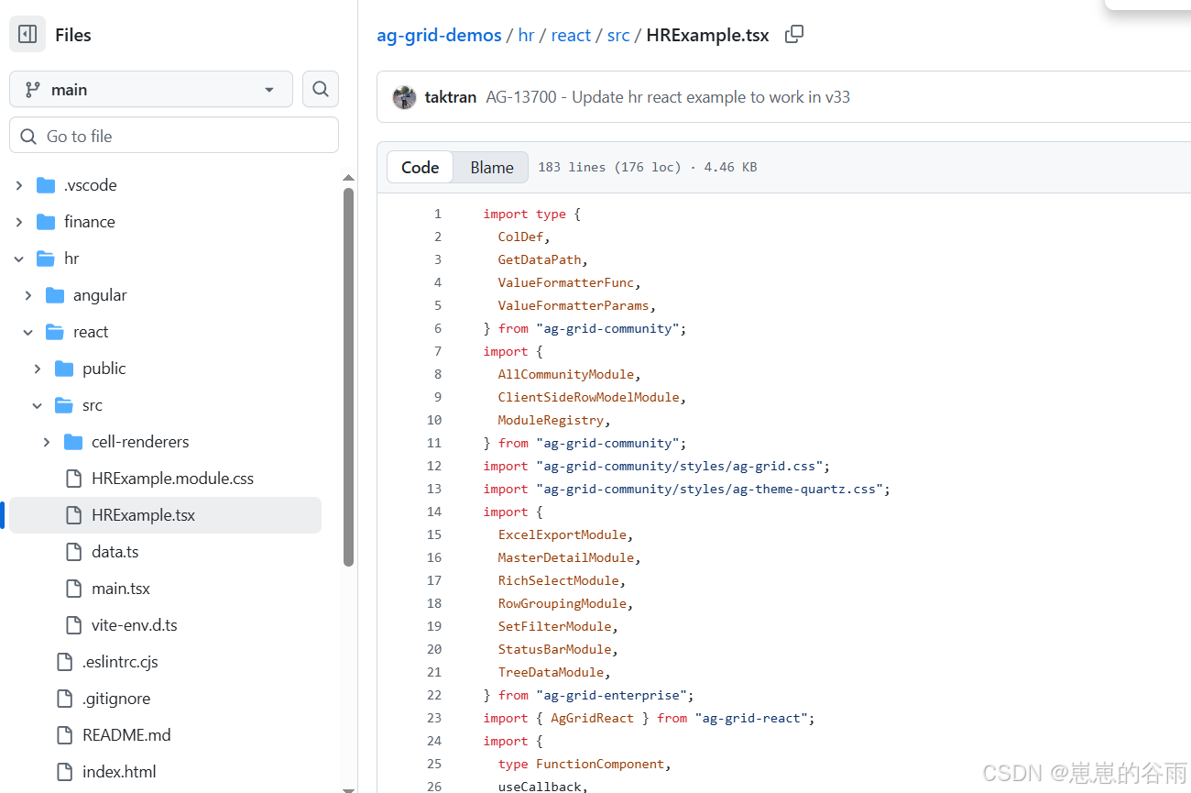Collapse the src folder chevron

coord(38,405)
